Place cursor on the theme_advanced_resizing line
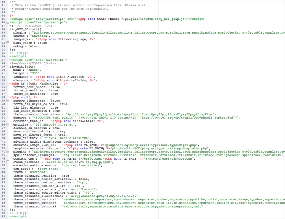Image resolution: width=285 pixels, height=219 pixels. coord(42,175)
